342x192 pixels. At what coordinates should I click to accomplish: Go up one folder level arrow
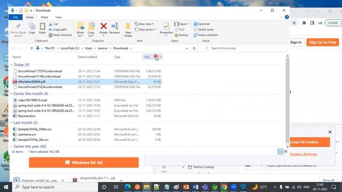click(32, 49)
